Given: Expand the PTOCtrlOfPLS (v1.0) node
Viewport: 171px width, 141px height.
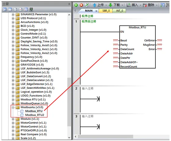Looking at the screenshot, I should click(x=13, y=131).
